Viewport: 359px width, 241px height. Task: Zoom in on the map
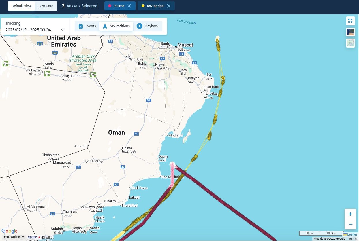(x=350, y=214)
